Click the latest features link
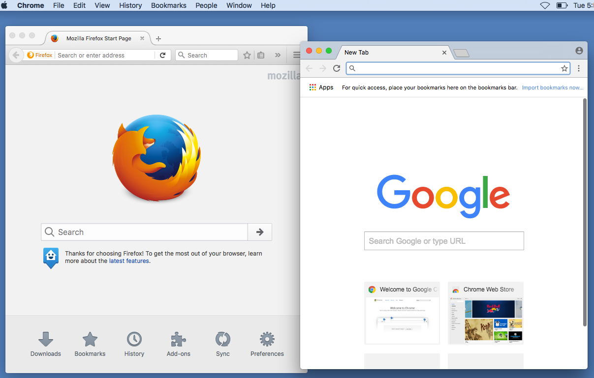Viewport: 594px width, 378px height. pyautogui.click(x=129, y=261)
